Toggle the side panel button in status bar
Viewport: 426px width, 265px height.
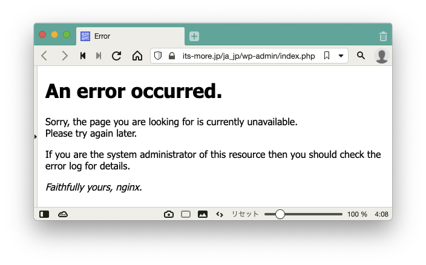[x=44, y=214]
